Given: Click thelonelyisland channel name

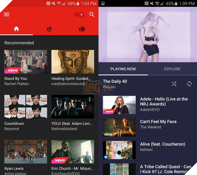Looking at the screenshot, I should click(x=64, y=129).
